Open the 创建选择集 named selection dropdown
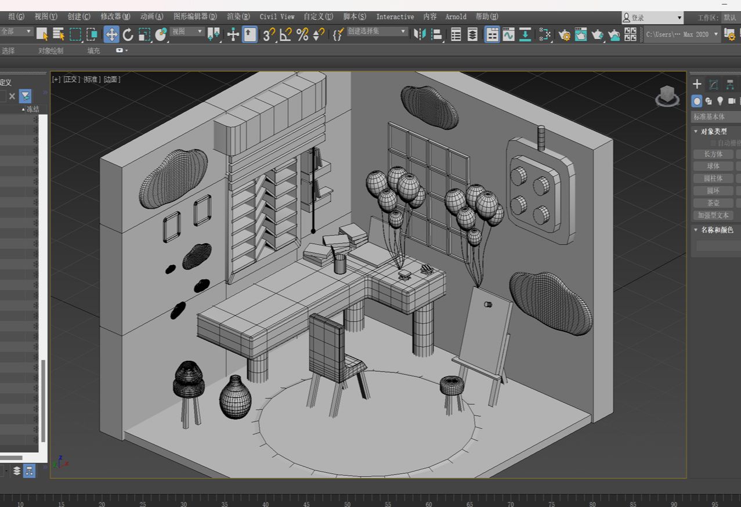 377,31
